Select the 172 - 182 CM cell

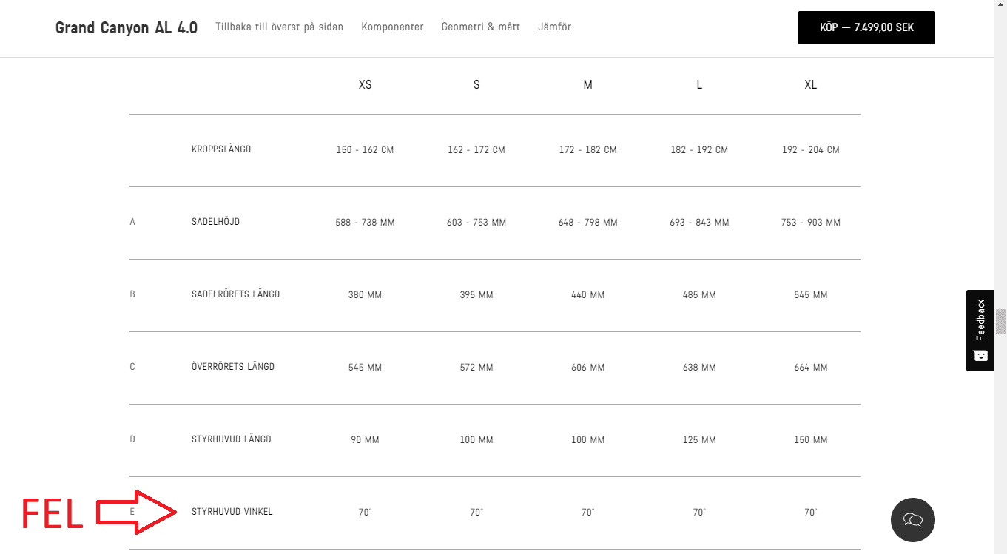coord(587,150)
